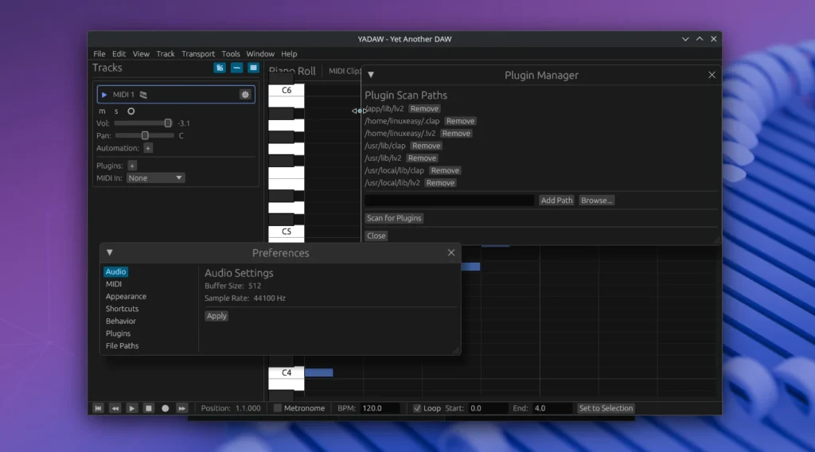The image size is (815, 452).
Task: Click the Record button in the transport bar
Action: click(166, 408)
